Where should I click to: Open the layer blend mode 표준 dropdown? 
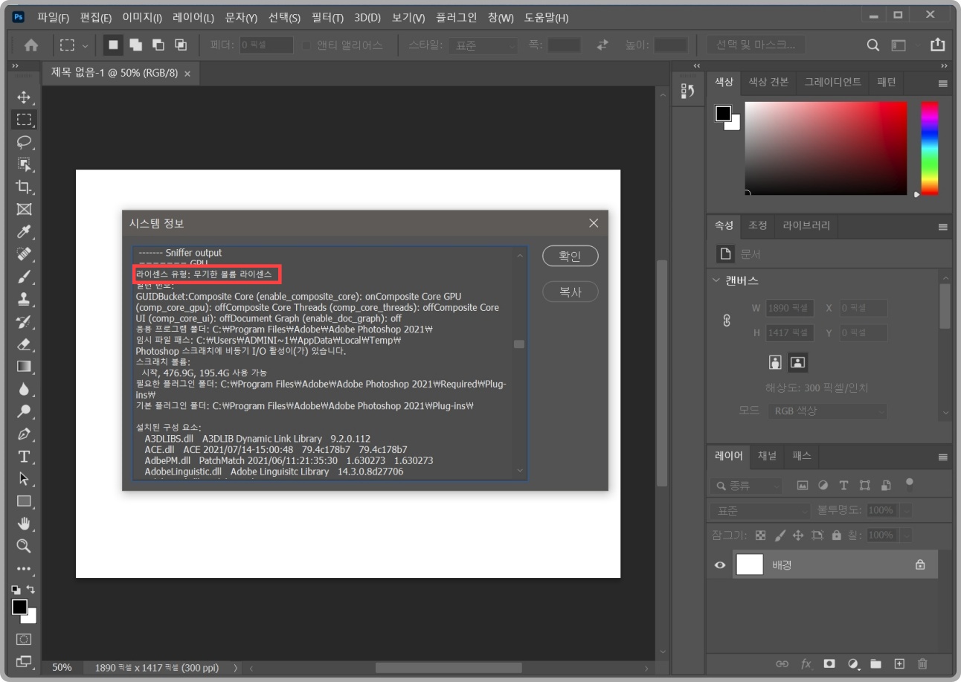(759, 511)
